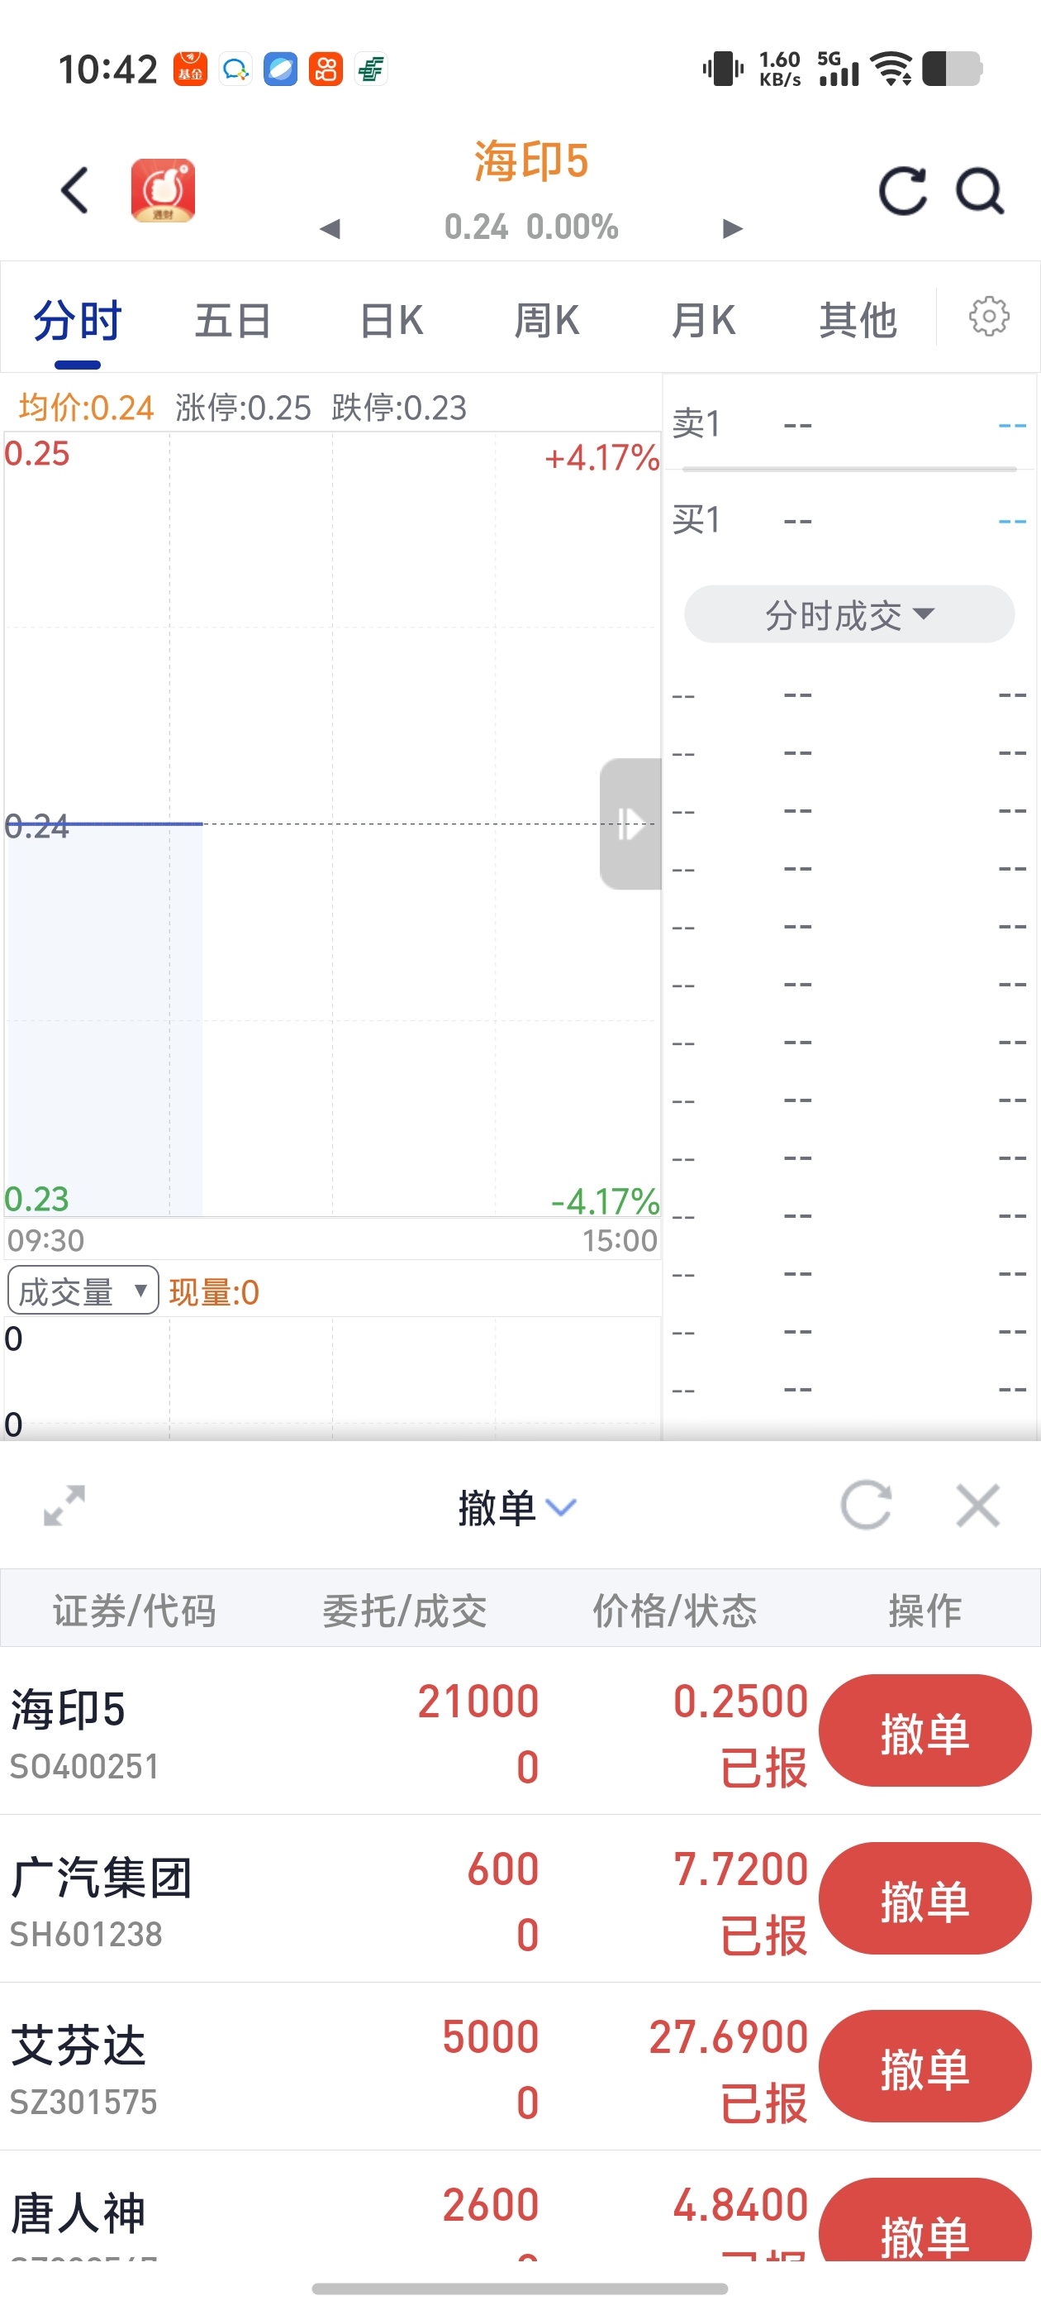Cancel the 艾芬达 order
Viewport: 1041px width, 2315px height.
[925, 2067]
